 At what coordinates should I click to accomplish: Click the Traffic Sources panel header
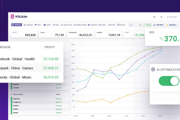click(x=18, y=94)
